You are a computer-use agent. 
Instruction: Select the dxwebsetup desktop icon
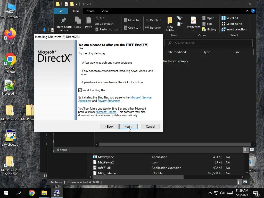point(10,138)
